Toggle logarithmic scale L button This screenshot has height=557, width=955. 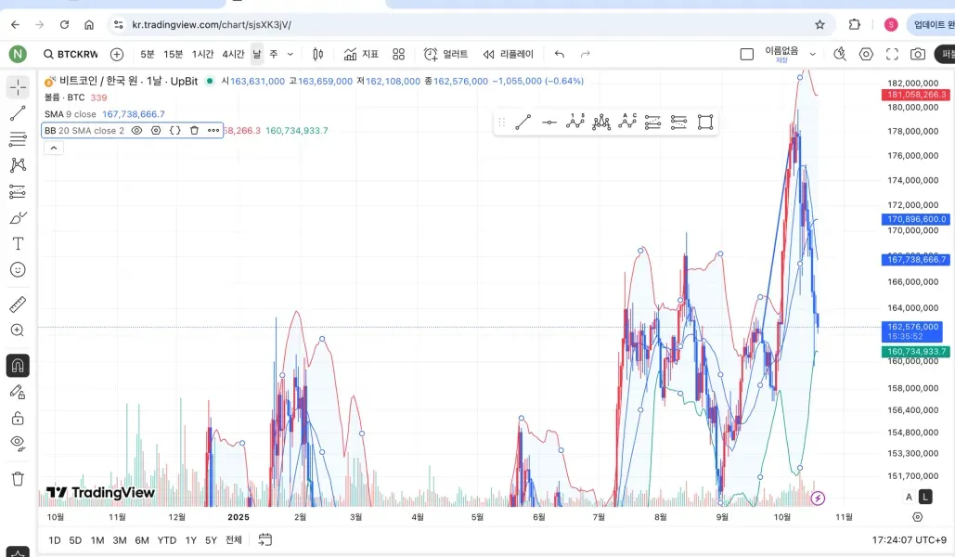pyautogui.click(x=925, y=497)
